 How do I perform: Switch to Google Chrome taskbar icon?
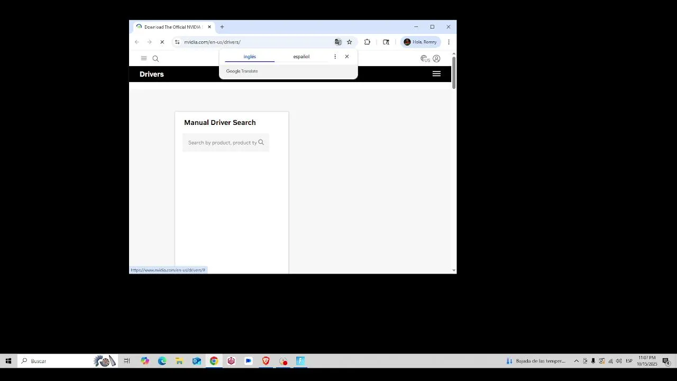[x=214, y=361]
